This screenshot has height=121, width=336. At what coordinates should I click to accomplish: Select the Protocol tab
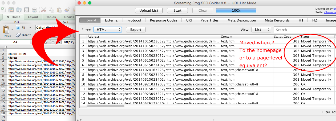pyautogui.click(x=134, y=20)
